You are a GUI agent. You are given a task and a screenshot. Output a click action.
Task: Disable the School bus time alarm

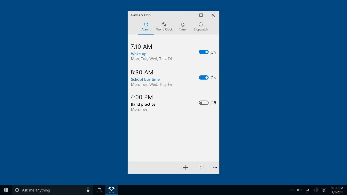coord(204,77)
